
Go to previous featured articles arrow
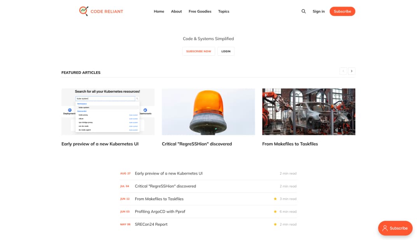[343, 71]
